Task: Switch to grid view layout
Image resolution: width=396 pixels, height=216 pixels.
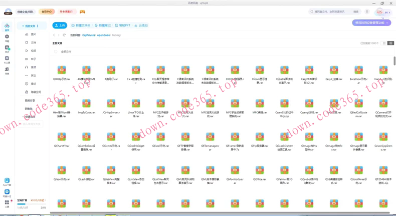Action: tap(391, 43)
